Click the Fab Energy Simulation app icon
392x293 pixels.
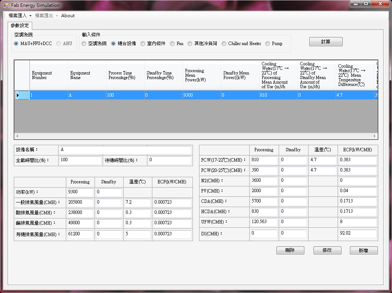click(x=6, y=5)
